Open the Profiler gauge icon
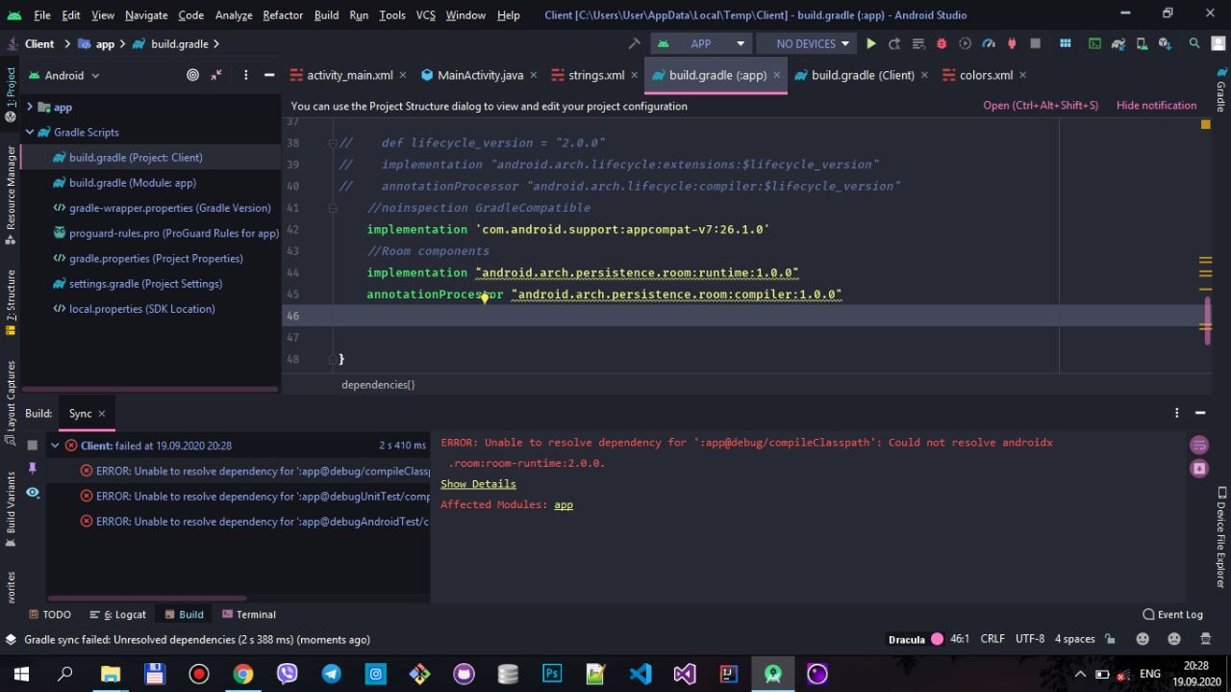The width and height of the screenshot is (1231, 692). 989,43
